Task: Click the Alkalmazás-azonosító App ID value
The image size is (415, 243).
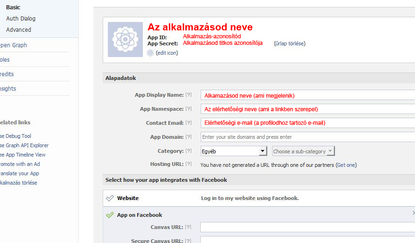Action: (x=212, y=36)
